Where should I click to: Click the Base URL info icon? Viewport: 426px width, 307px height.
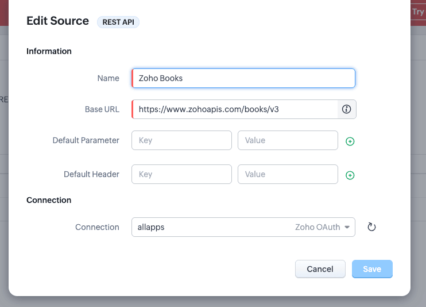[x=346, y=109]
